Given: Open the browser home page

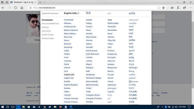Looking at the screenshot, I should coord(22,8).
